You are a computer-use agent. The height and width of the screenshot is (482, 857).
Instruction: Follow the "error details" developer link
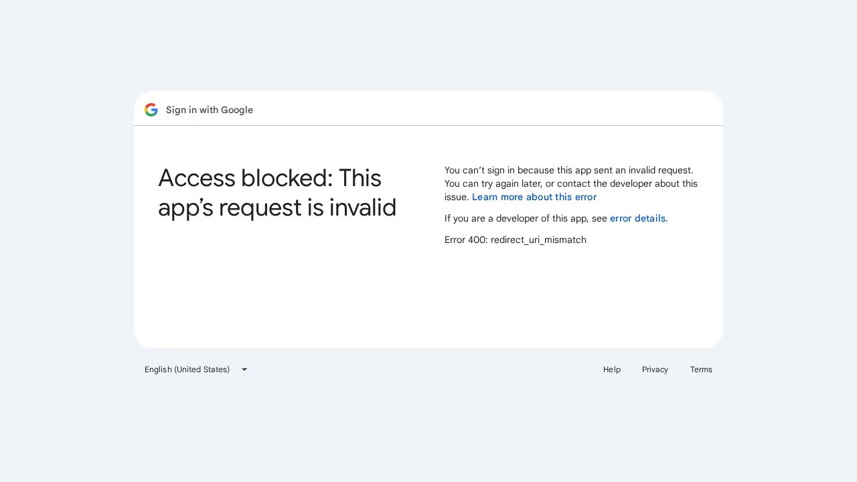click(x=637, y=218)
